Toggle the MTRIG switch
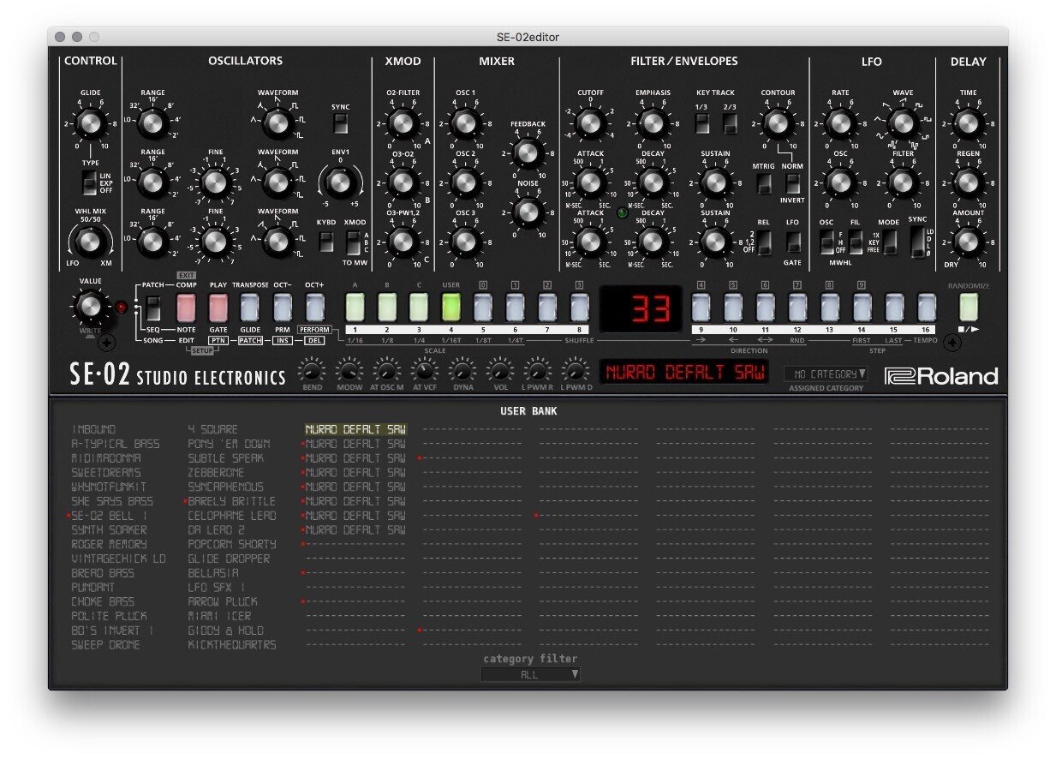 tap(764, 183)
